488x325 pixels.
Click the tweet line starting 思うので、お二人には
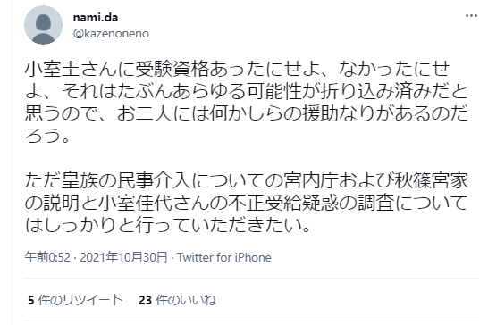click(x=247, y=113)
